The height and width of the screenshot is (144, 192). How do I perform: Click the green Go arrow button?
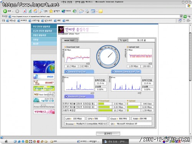click(185, 17)
